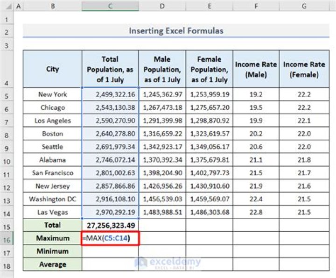Viewport: 336px width, 278px height.
Task: Click the 'Total' label cell
Action: point(52,225)
